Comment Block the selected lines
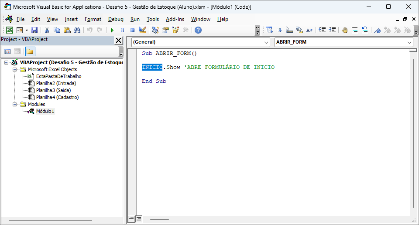This screenshot has height=225, width=419. pyautogui.click(x=355, y=30)
